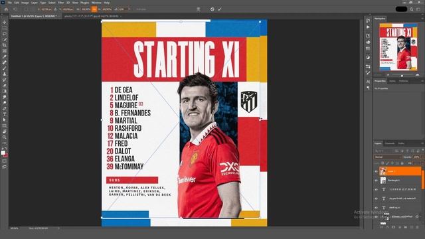Open the Navigator panel menu
425x239 pixels.
pyautogui.click(x=422, y=19)
